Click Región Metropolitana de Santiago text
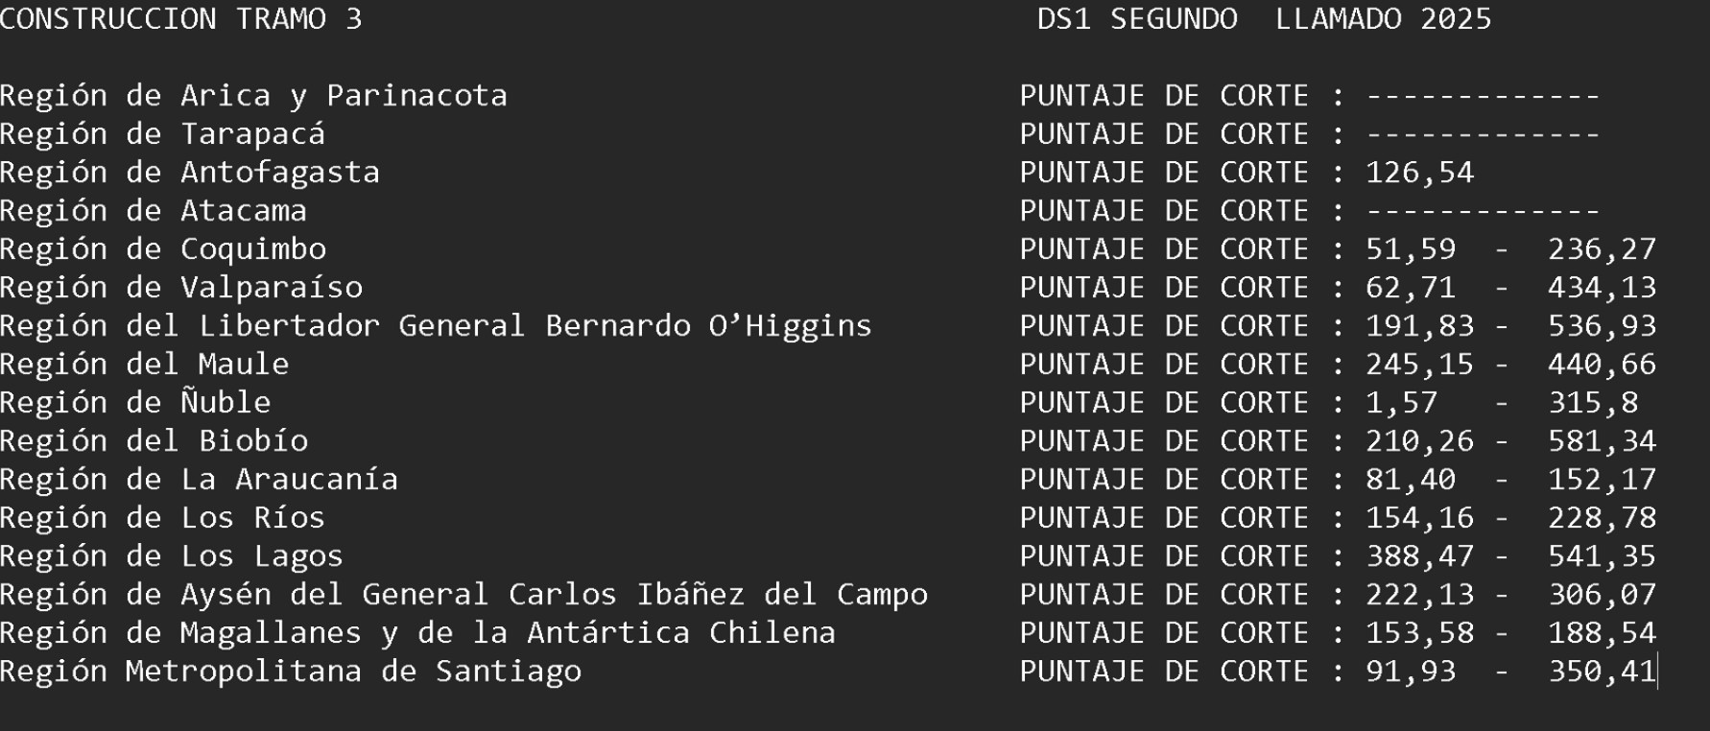 [291, 672]
